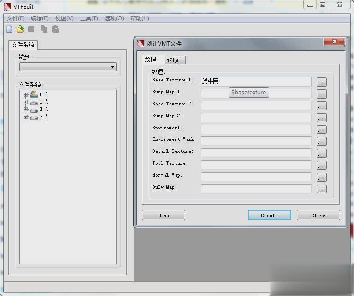Viewport: 354px width, 296px height.
Task: Browse for Normal Map file
Action: 321,177
